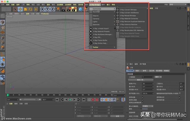Uncheck the use deformers checkbox
Screen dimensions: 190x121
tap(180, 100)
